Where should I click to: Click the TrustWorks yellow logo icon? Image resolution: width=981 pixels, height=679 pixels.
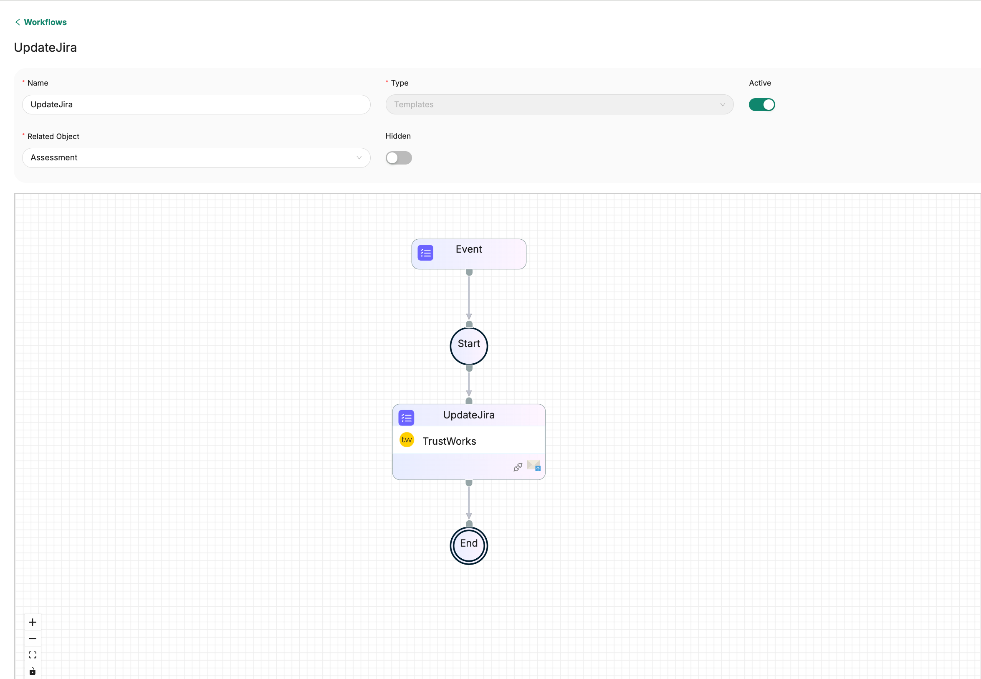(407, 440)
